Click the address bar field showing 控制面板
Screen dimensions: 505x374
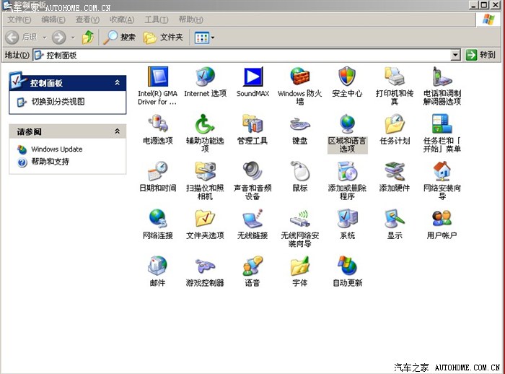pyautogui.click(x=245, y=55)
